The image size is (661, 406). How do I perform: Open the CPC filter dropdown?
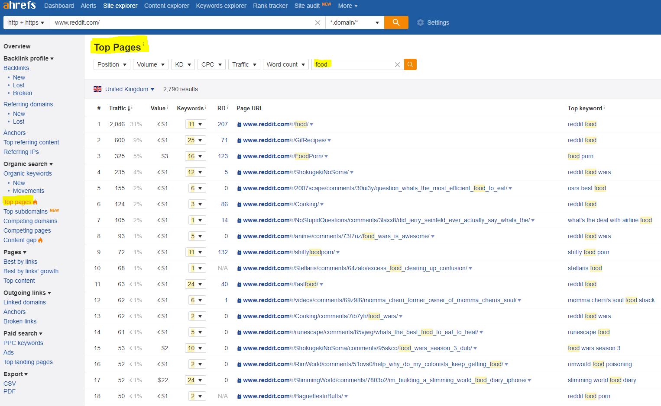coord(211,64)
